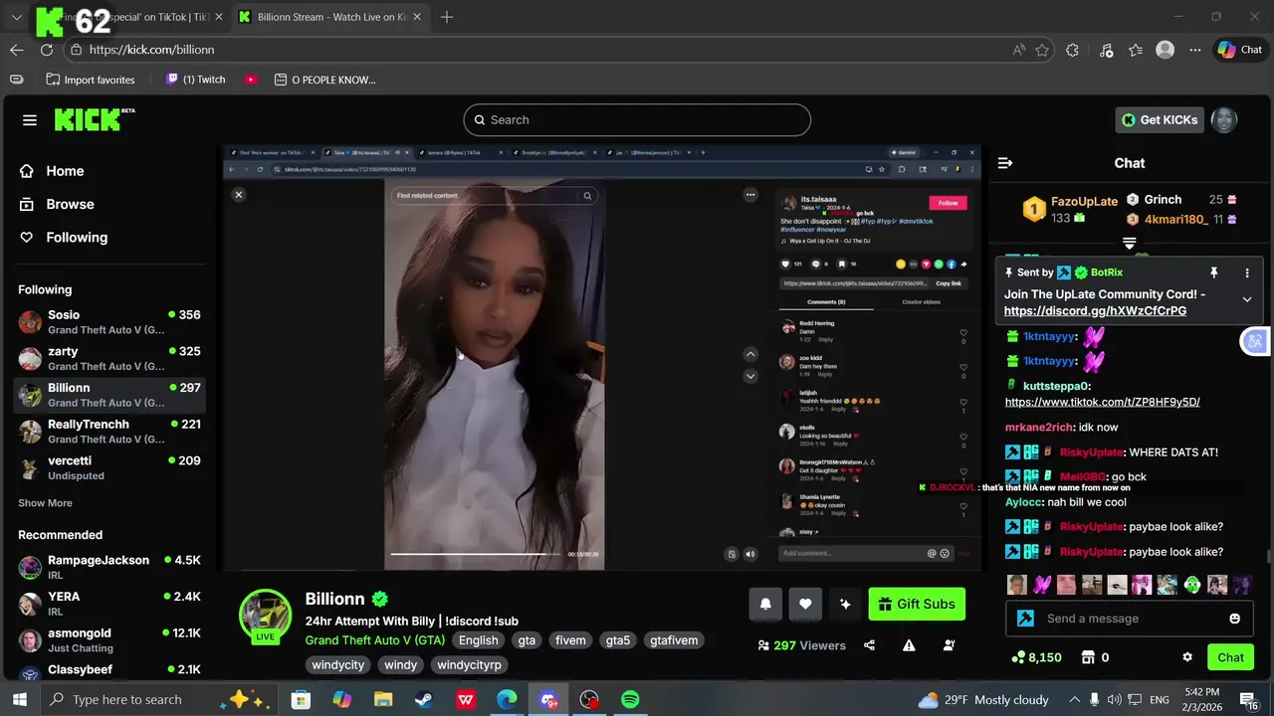Click the Get KICKs button
This screenshot has height=716, width=1274.
point(1161,120)
